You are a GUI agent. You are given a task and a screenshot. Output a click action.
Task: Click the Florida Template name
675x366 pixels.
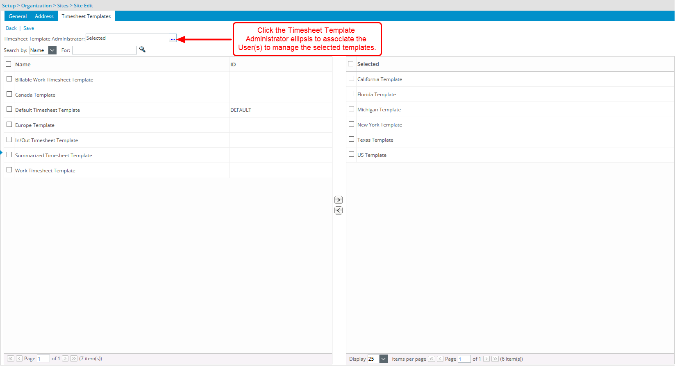pyautogui.click(x=377, y=94)
